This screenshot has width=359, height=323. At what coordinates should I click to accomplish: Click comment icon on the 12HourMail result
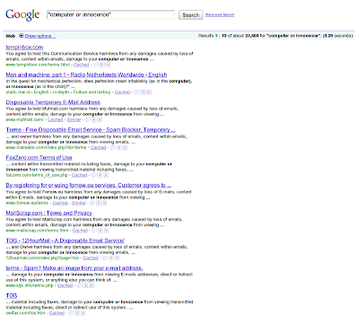(x=105, y=258)
